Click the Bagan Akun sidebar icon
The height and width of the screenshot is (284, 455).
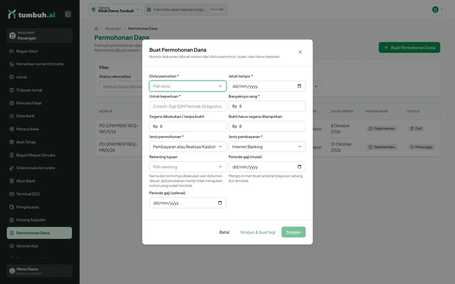12,51
